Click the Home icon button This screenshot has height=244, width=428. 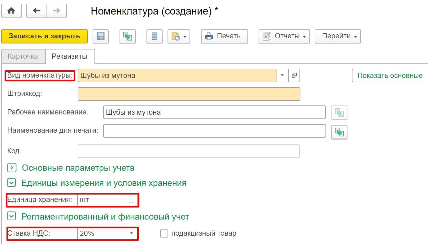(x=11, y=11)
